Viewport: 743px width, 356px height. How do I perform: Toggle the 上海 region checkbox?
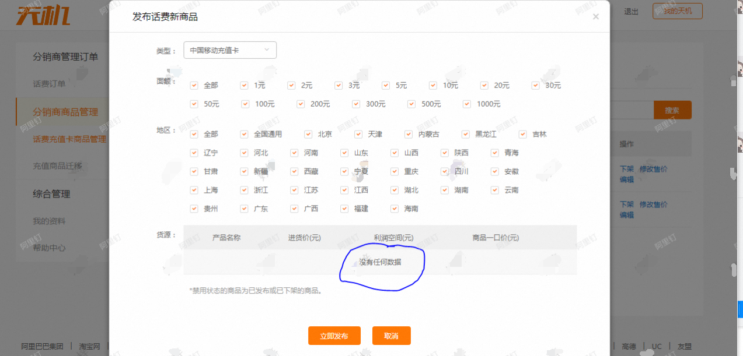pos(194,190)
